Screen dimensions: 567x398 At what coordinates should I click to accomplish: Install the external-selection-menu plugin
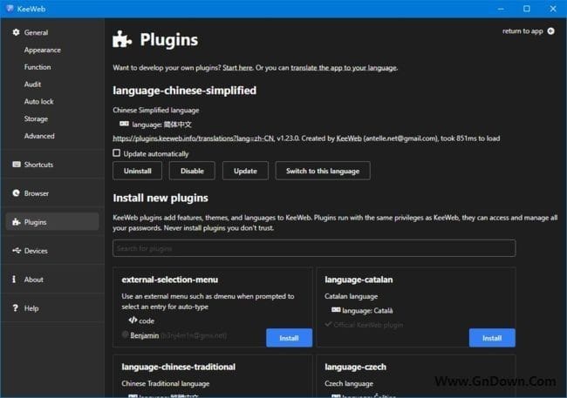[289, 338]
